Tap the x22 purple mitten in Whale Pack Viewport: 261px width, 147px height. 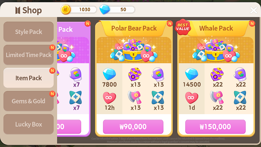pyautogui.click(x=240, y=74)
